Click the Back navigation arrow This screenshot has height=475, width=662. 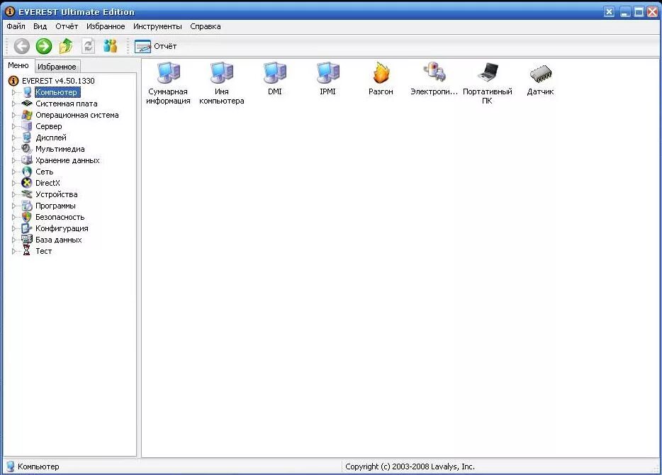(21, 46)
